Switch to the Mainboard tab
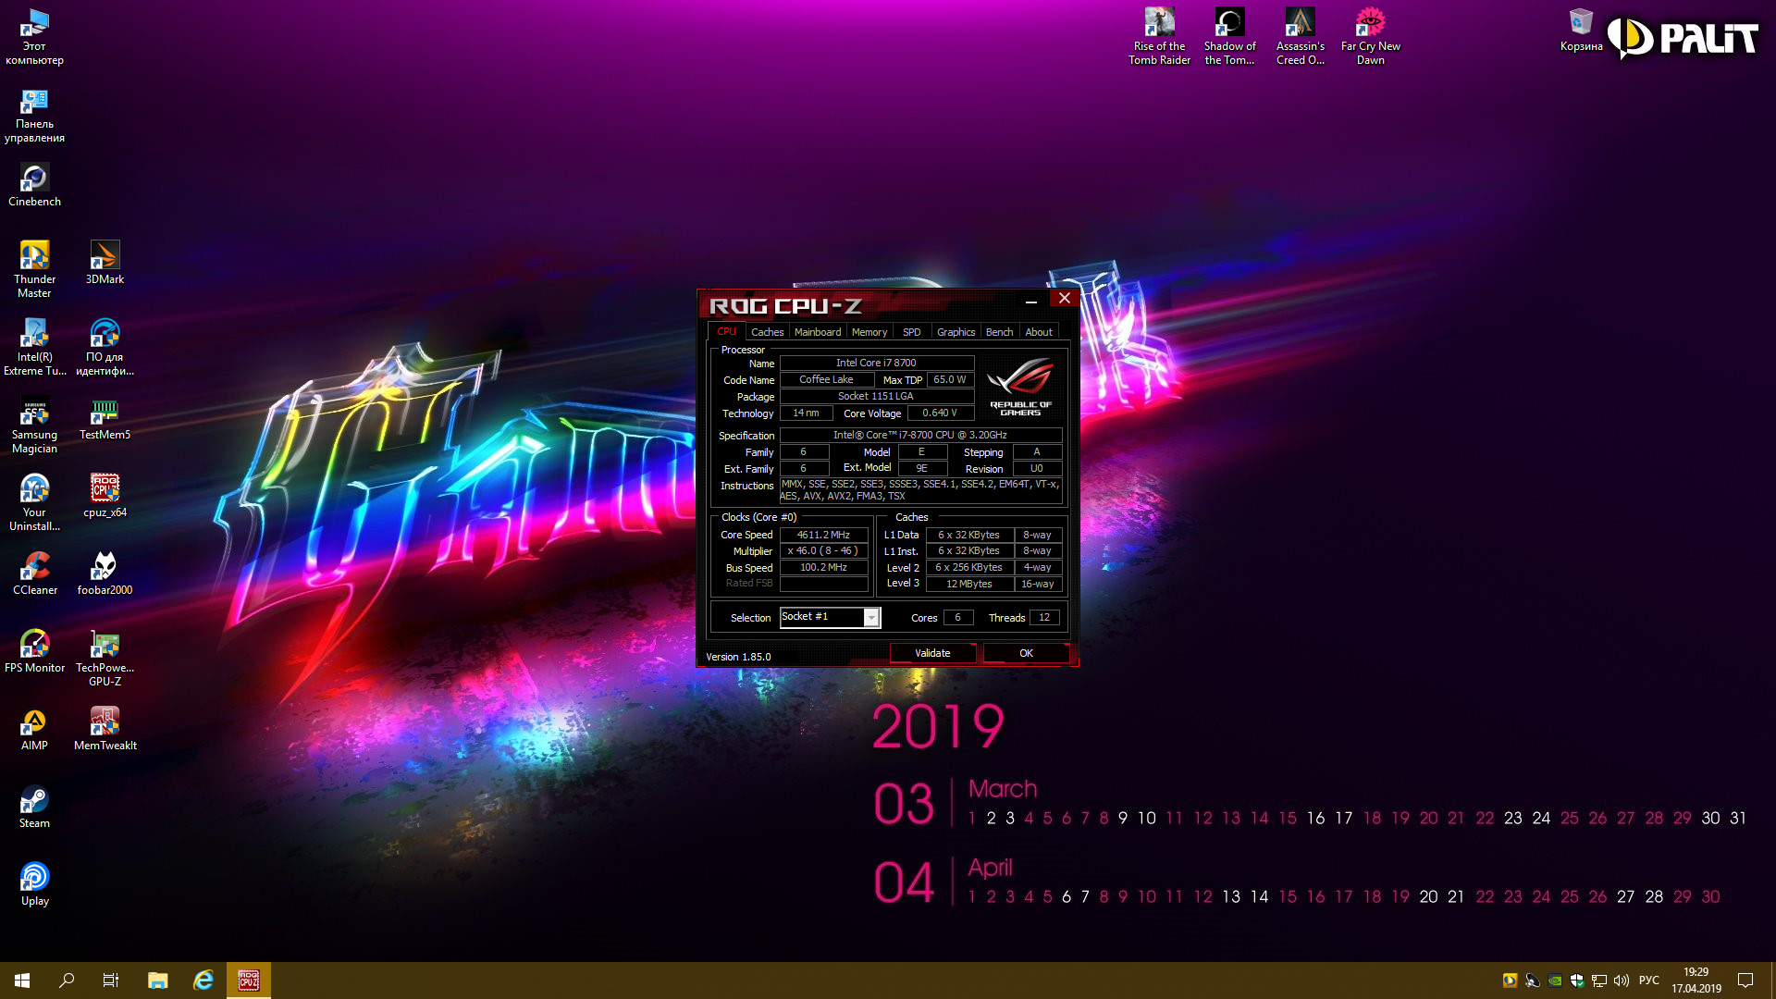 click(817, 332)
